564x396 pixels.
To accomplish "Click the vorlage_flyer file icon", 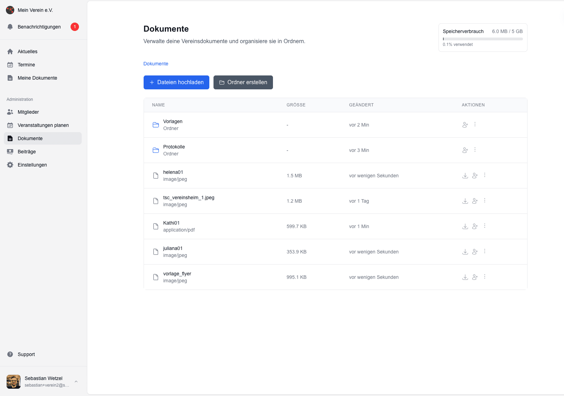I will 156,277.
